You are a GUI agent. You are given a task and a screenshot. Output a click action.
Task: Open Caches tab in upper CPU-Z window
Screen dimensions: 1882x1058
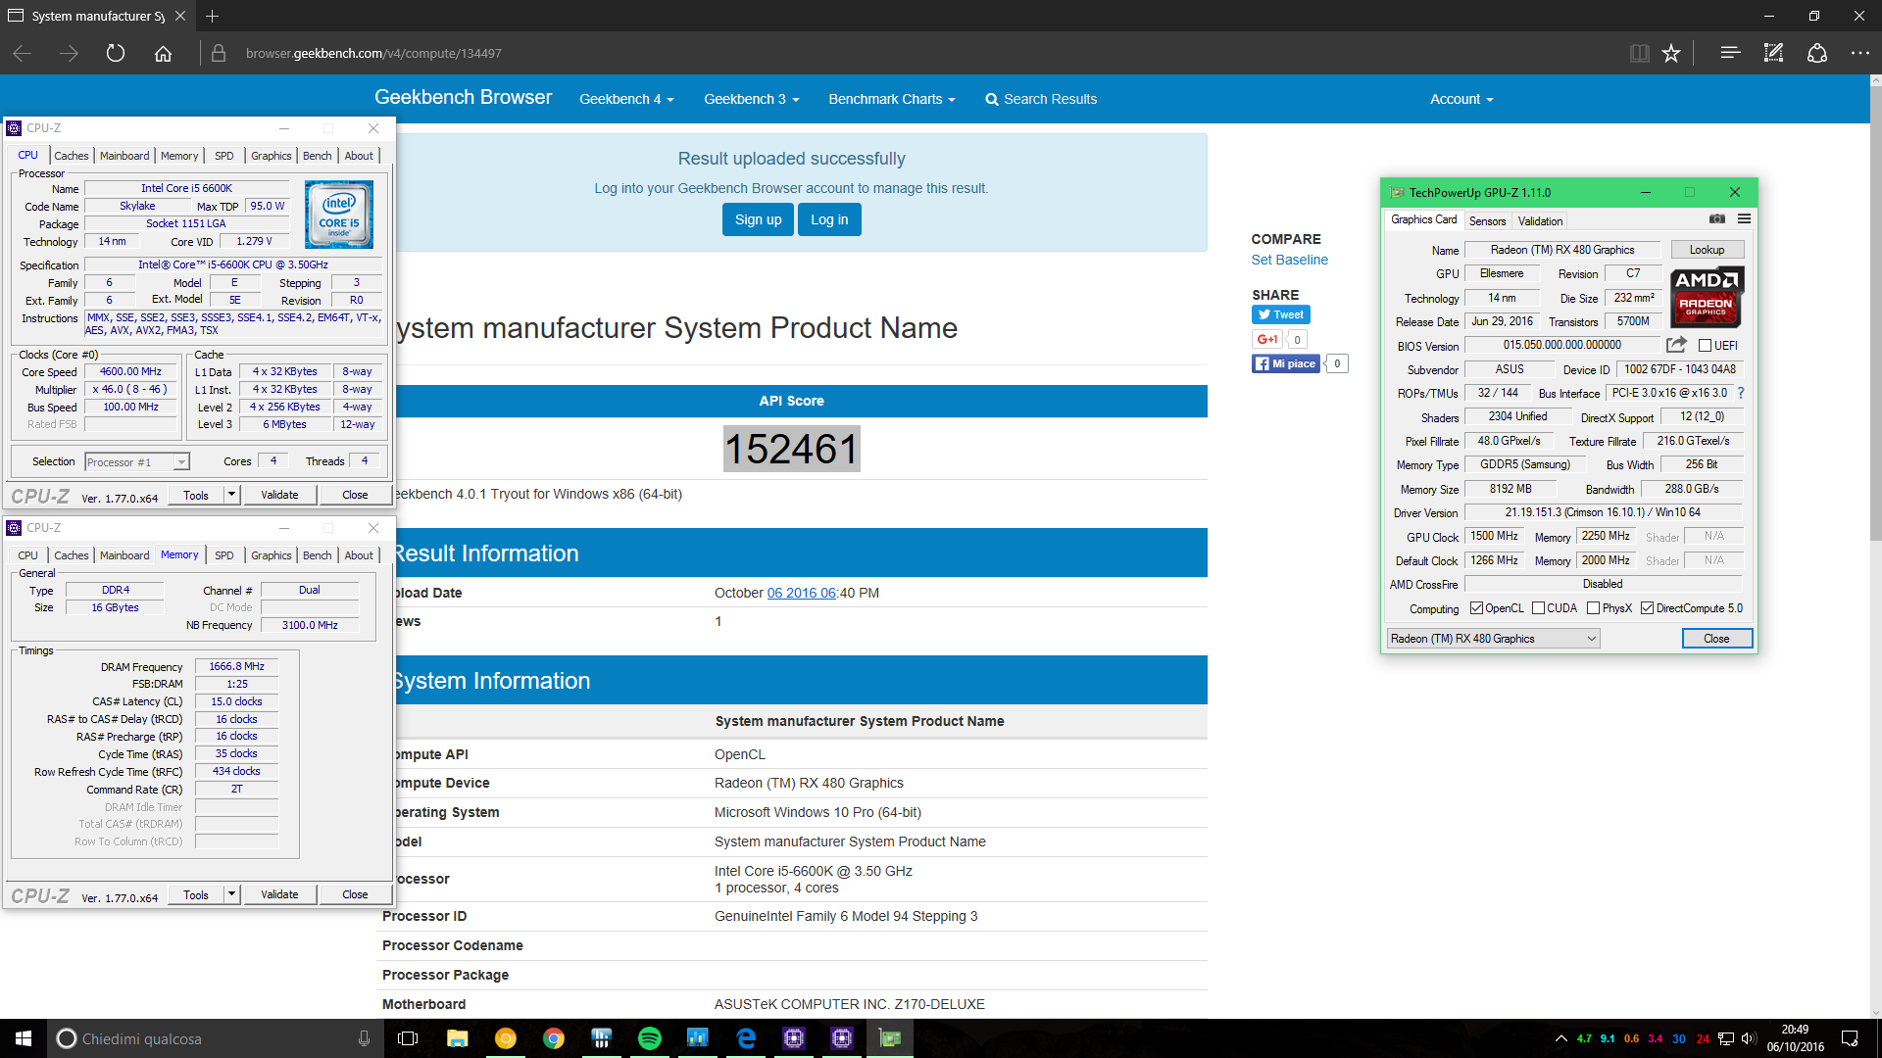pos(72,156)
